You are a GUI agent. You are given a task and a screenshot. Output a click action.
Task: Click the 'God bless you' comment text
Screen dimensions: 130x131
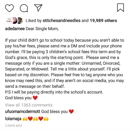pos(54,111)
